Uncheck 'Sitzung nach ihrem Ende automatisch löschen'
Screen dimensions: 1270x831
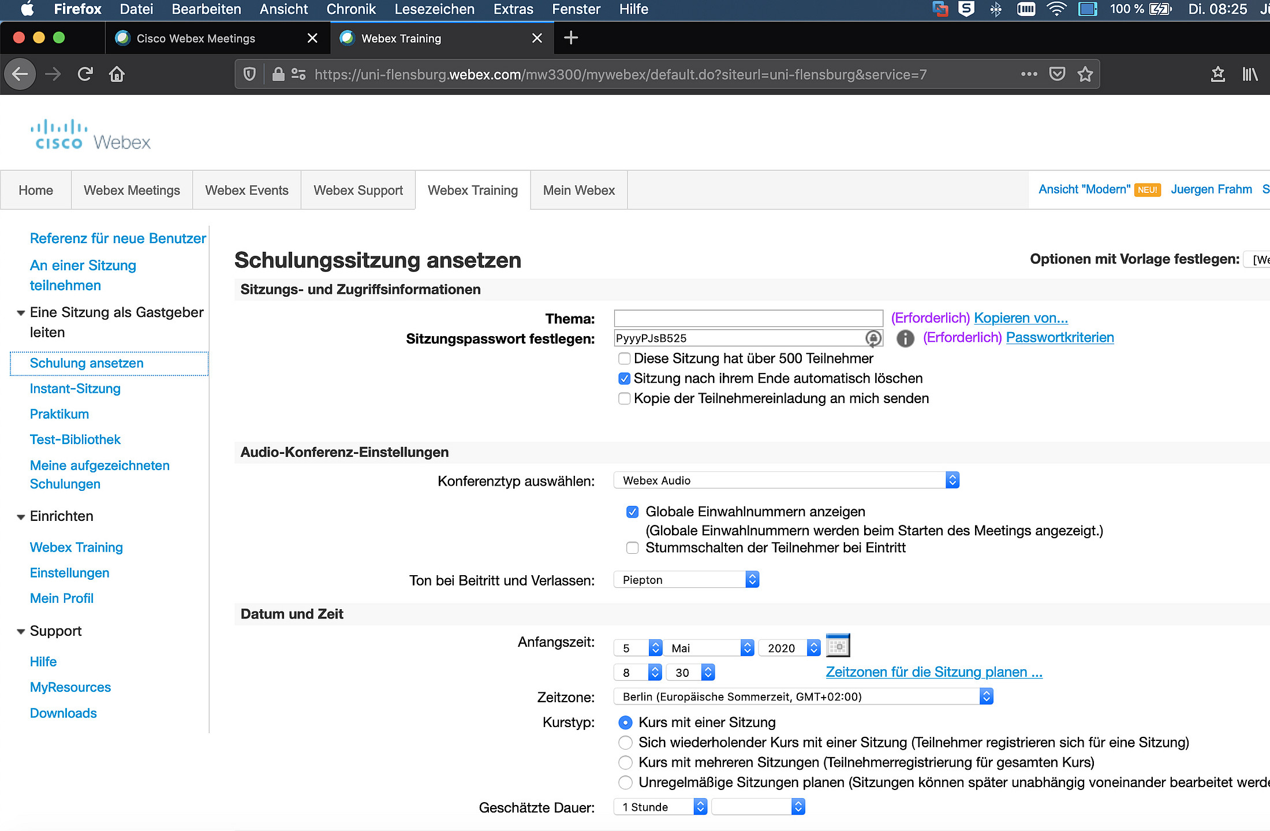624,379
